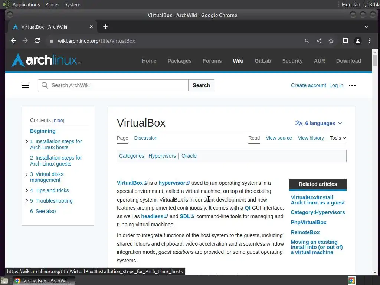Bookmark this page with the star icon
The width and height of the screenshot is (380, 285).
point(331,41)
